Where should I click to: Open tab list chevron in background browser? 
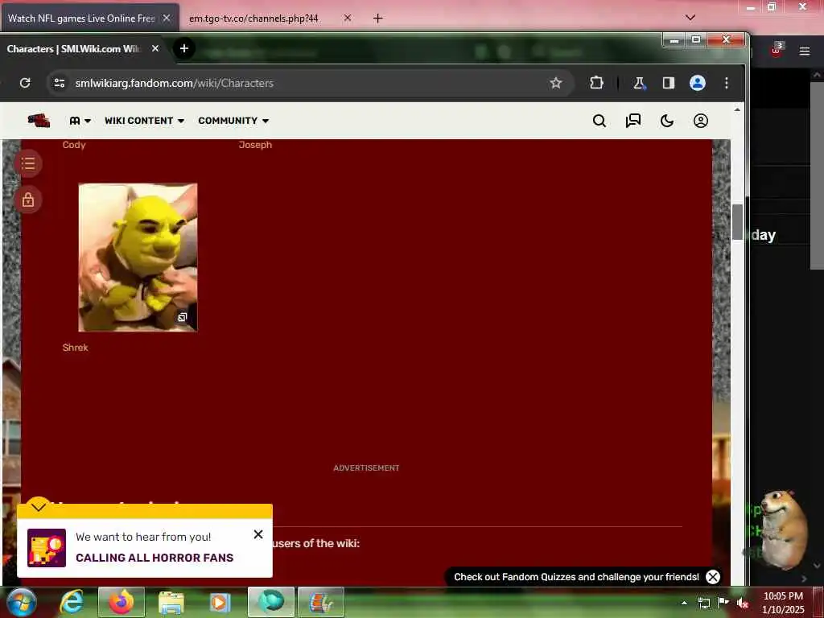coord(690,18)
